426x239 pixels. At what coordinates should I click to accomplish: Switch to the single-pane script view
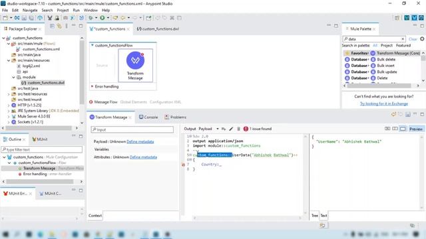[x=403, y=129]
